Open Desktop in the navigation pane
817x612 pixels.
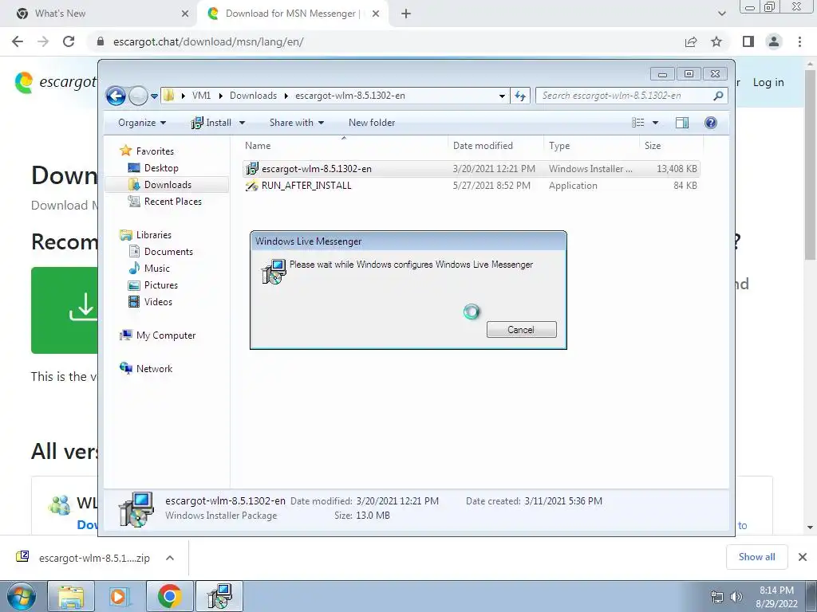(161, 167)
